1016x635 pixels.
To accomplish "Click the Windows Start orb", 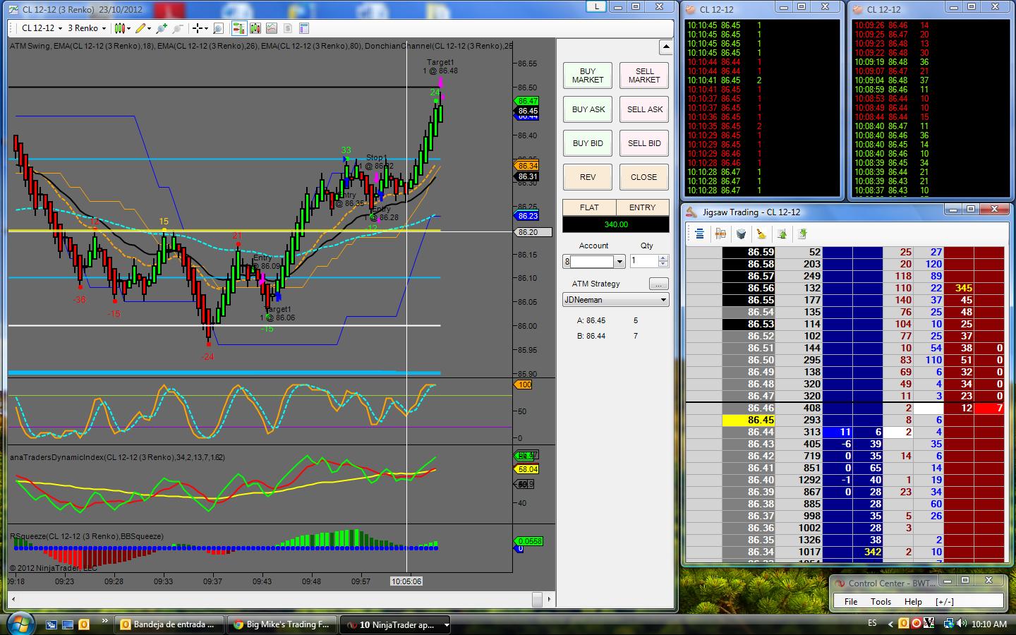I will pos(20,624).
